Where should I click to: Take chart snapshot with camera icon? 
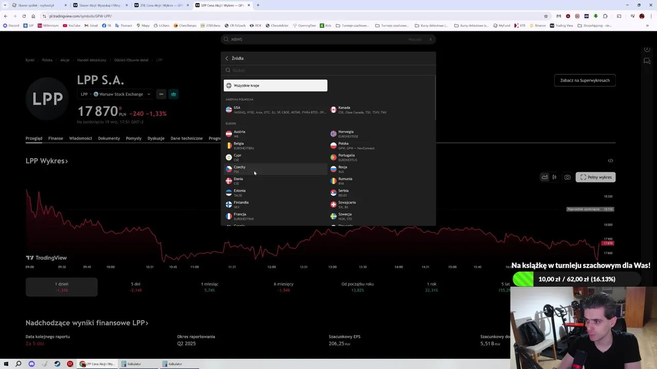[x=567, y=177]
